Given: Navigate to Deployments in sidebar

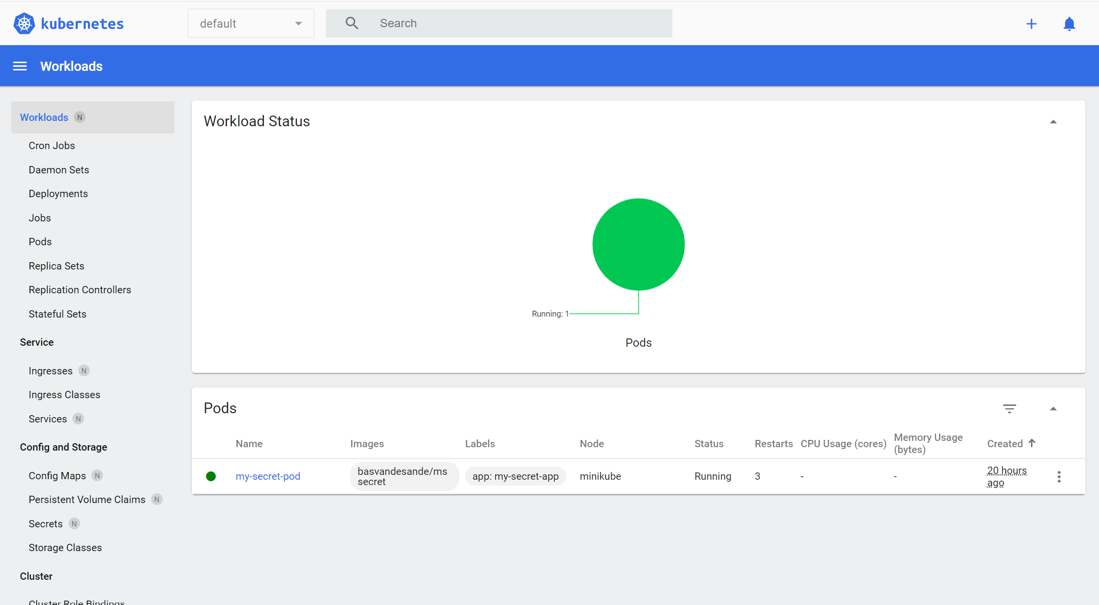Looking at the screenshot, I should point(58,193).
